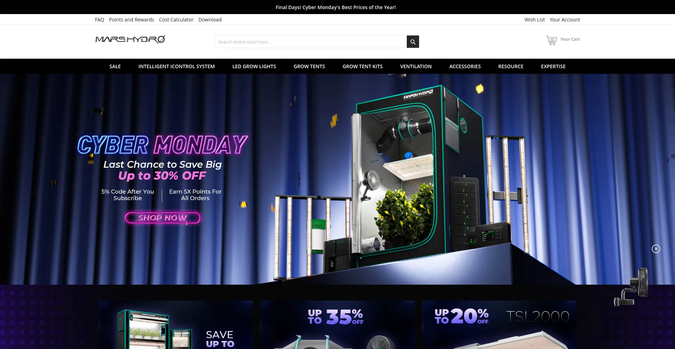Open the Accessories menu
Viewport: 675px width, 349px height.
(x=465, y=66)
